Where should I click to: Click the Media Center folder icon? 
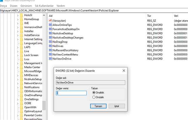[x=21, y=67]
